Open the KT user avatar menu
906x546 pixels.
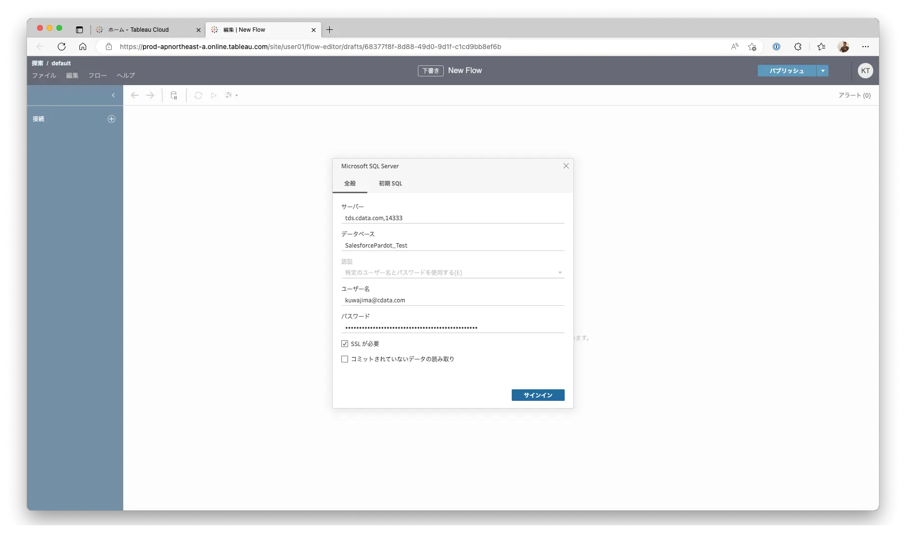tap(865, 71)
